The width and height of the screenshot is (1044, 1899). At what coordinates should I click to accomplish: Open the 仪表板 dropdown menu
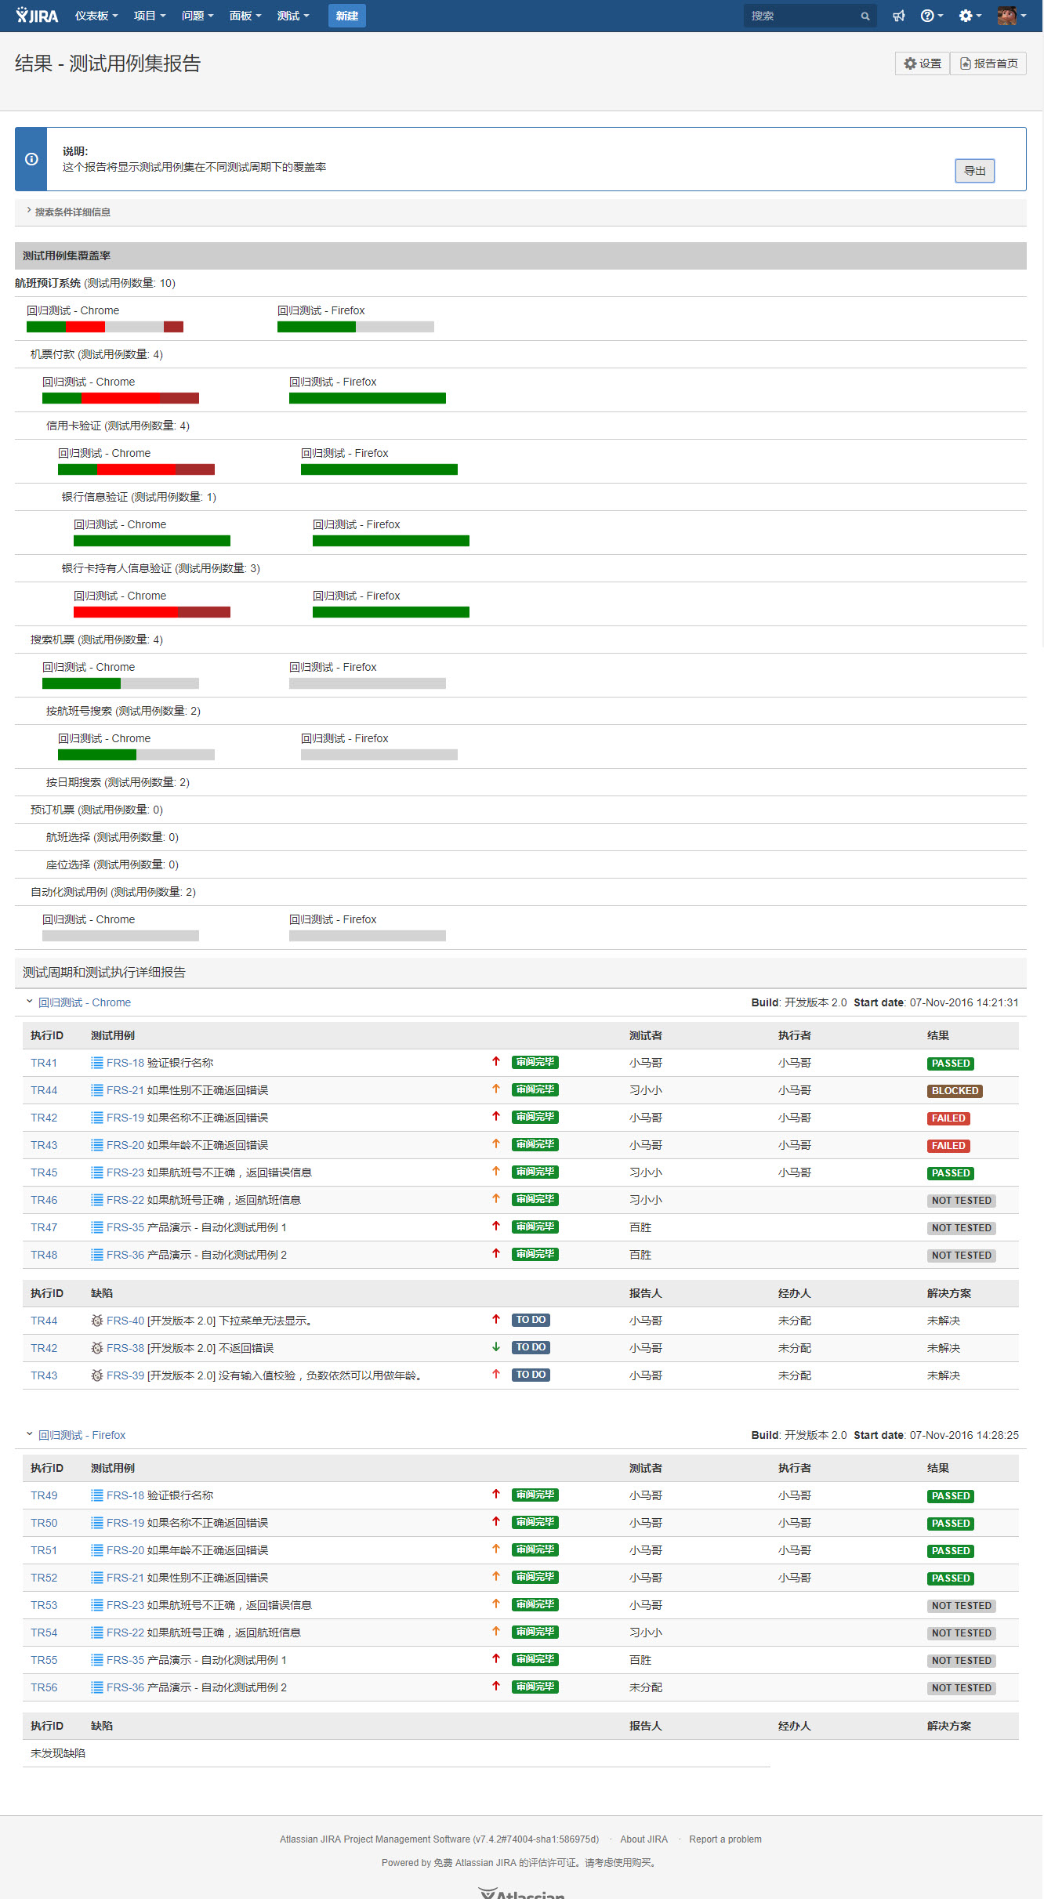click(x=96, y=16)
